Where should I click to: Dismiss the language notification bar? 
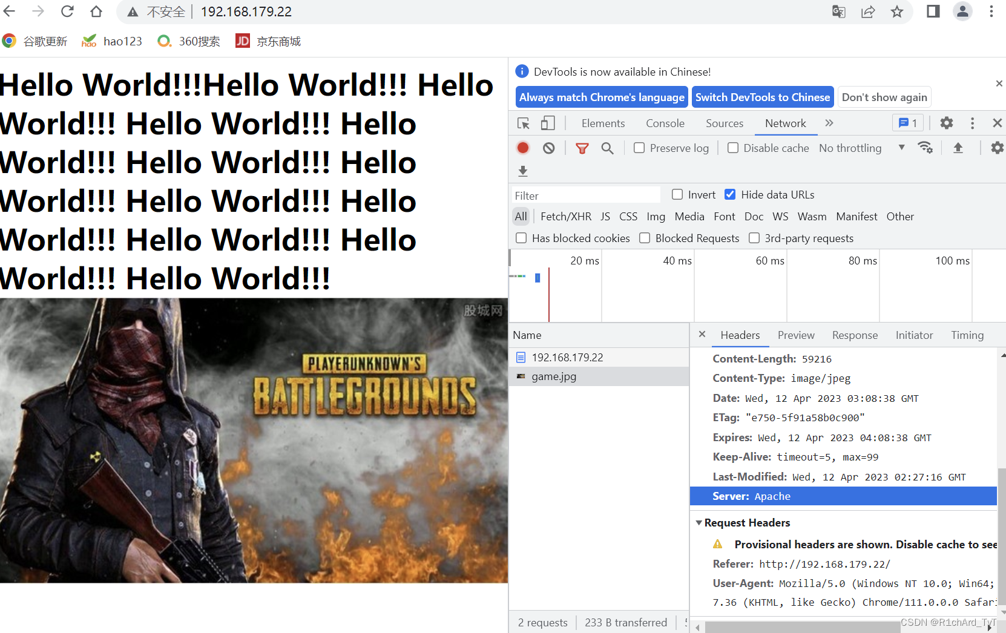click(999, 84)
